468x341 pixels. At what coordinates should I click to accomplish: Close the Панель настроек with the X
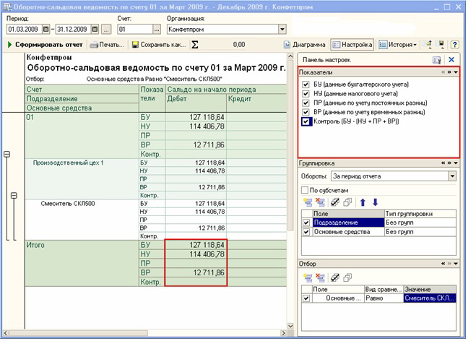[x=451, y=60]
